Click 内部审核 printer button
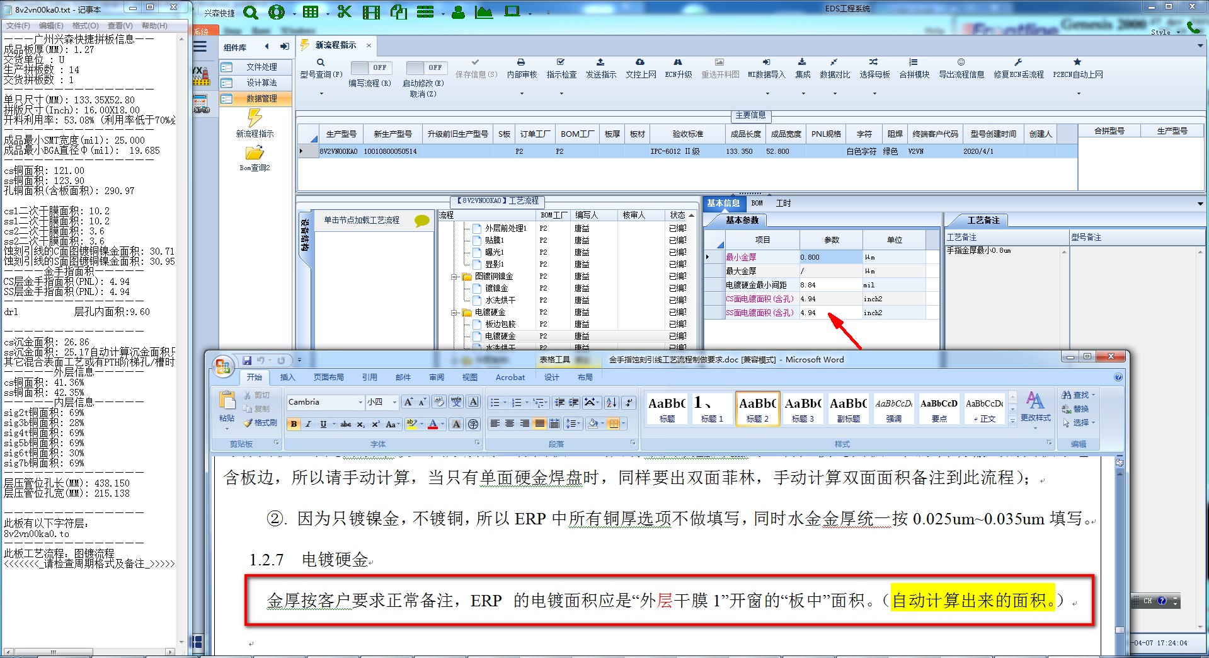This screenshot has height=658, width=1209. pos(522,69)
